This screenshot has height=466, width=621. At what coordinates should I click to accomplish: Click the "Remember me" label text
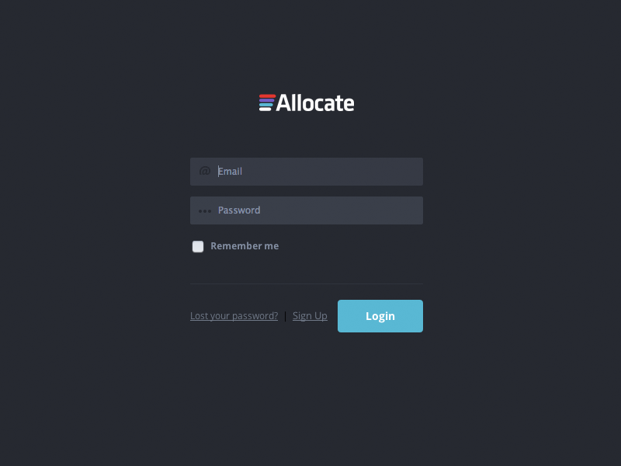(245, 246)
